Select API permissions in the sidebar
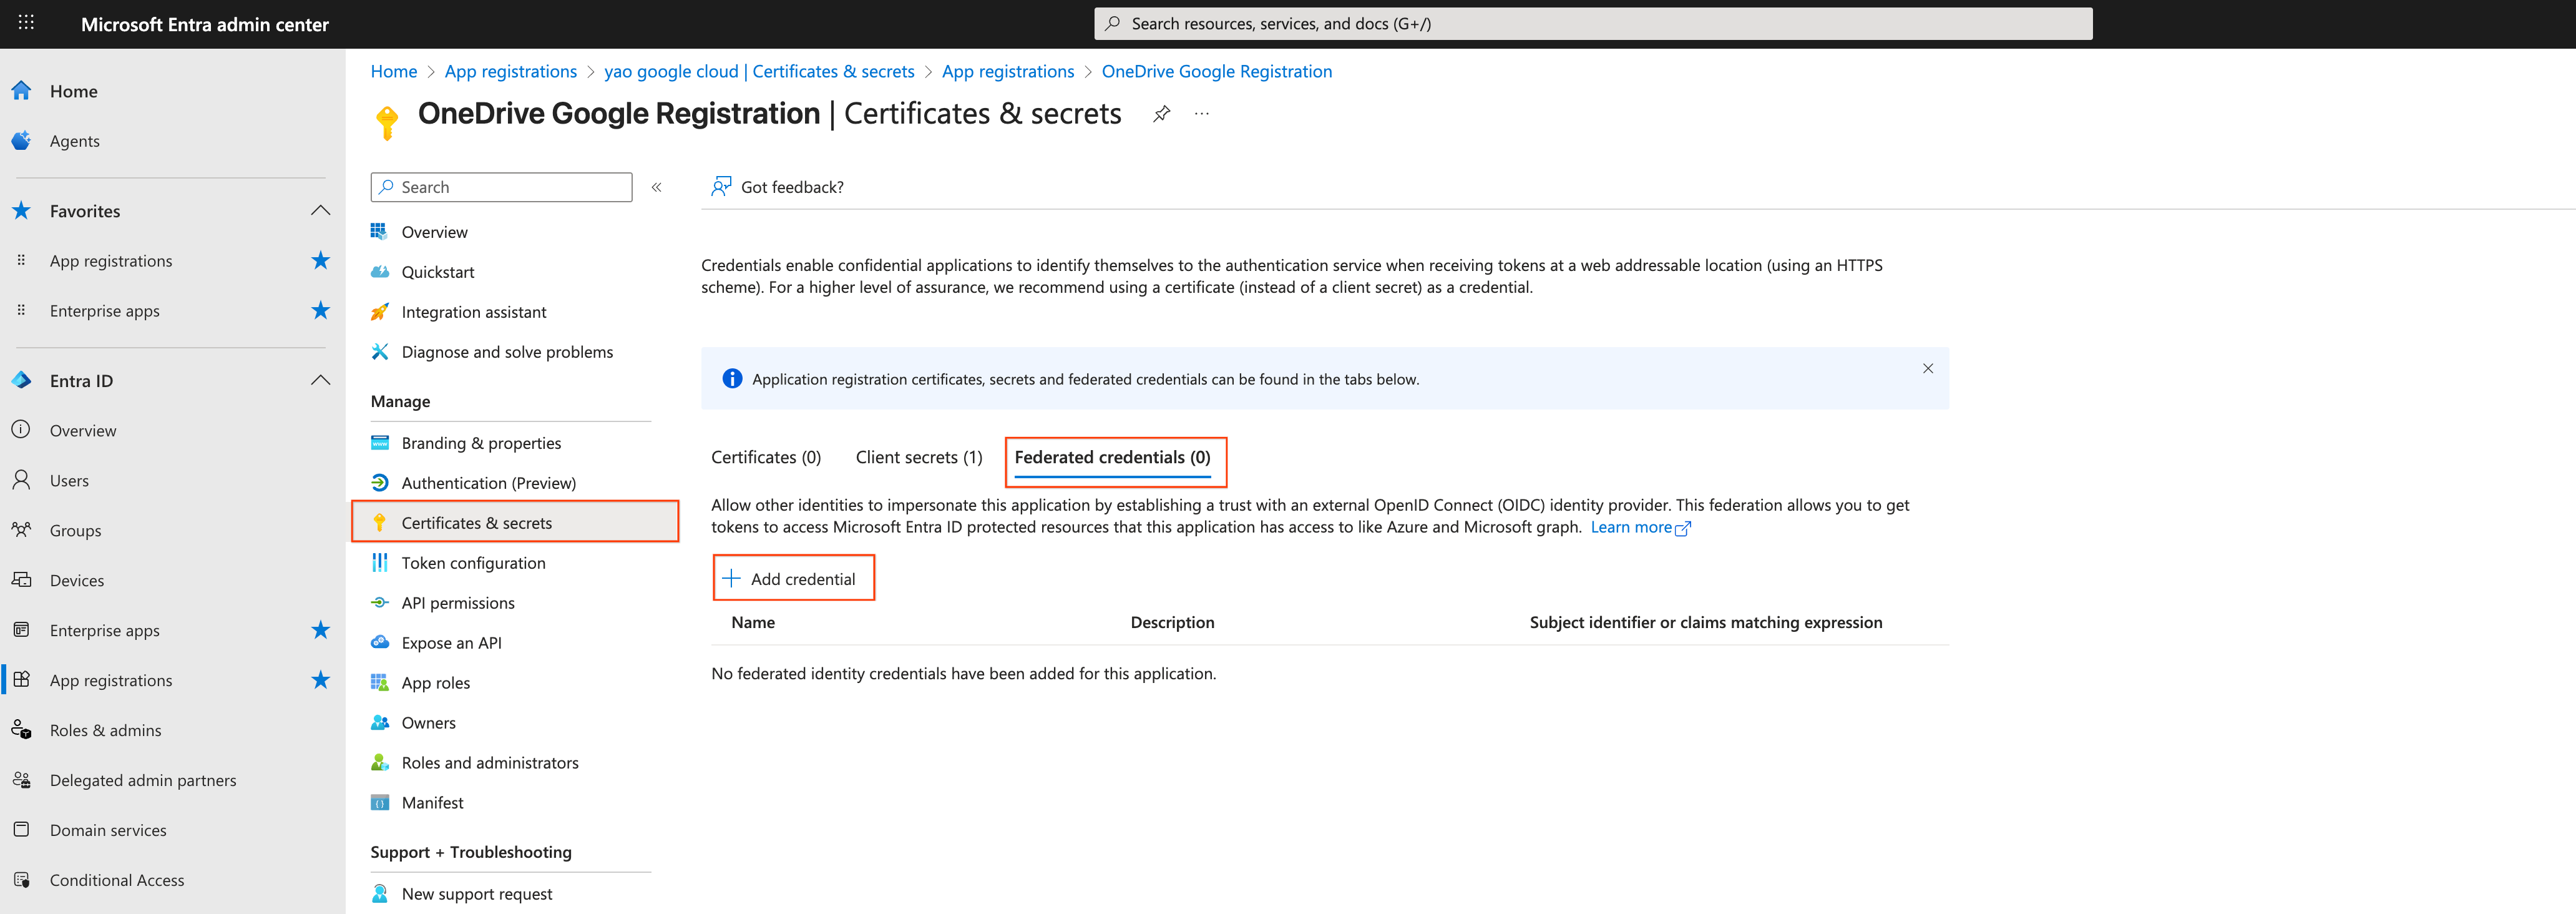Image resolution: width=2576 pixels, height=914 pixels. [x=458, y=602]
